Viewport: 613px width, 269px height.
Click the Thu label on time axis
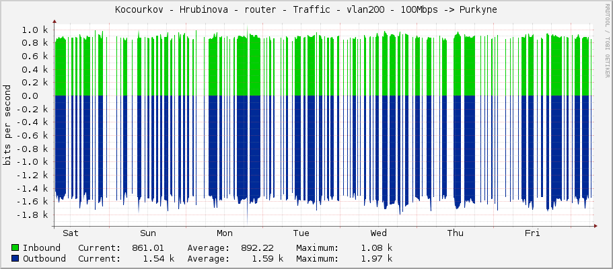click(456, 233)
